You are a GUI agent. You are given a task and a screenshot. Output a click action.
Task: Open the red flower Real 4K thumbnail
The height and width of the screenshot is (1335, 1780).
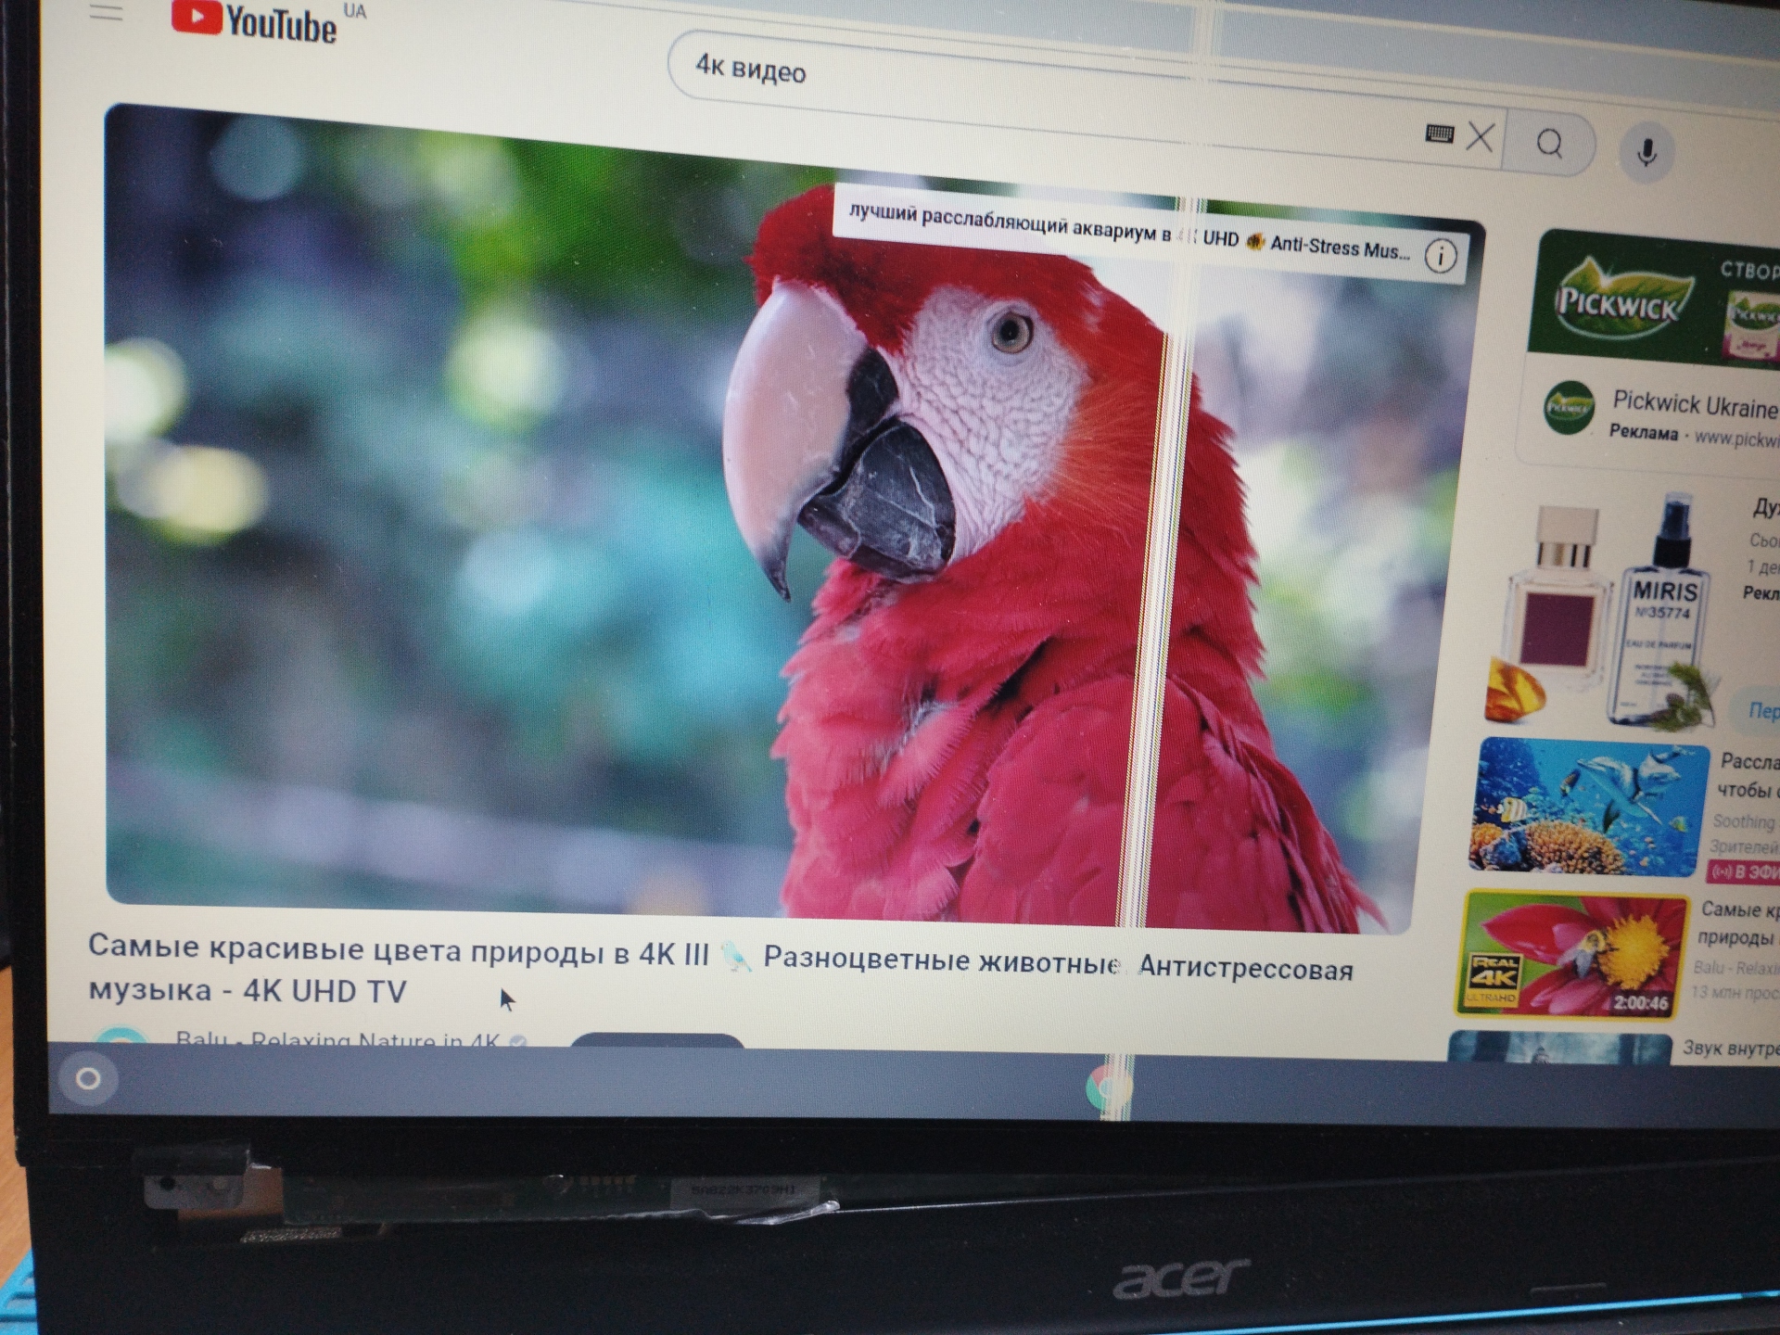pos(1573,955)
